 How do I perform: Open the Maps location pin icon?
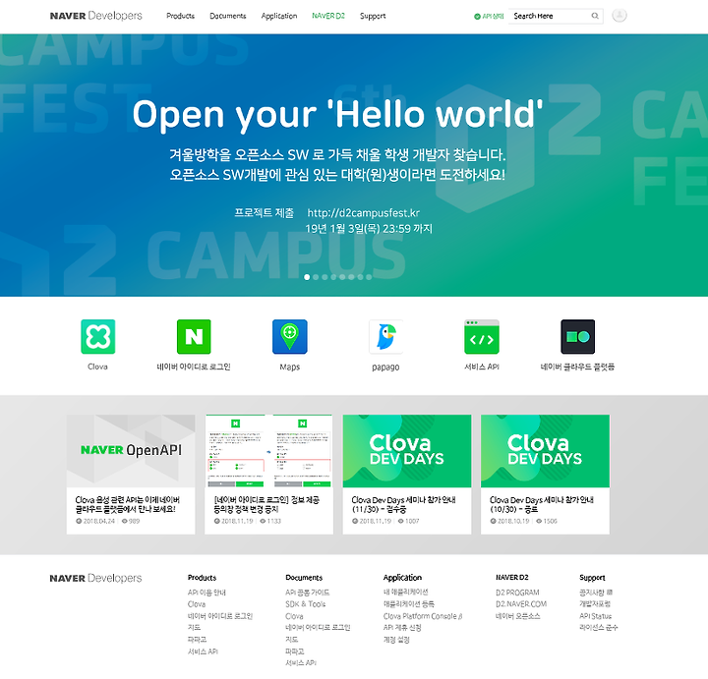click(290, 337)
